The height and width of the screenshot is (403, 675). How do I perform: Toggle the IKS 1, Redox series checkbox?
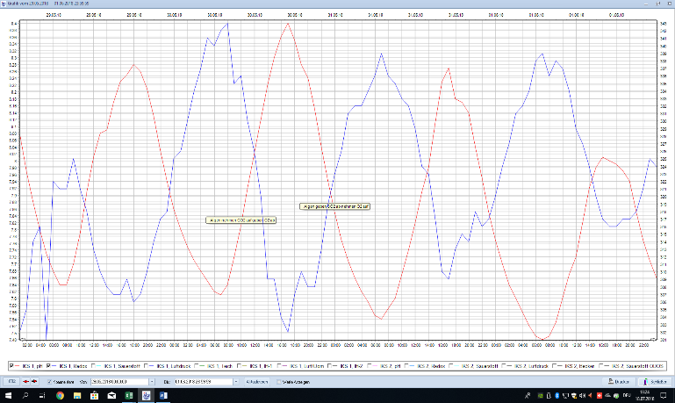(48, 364)
